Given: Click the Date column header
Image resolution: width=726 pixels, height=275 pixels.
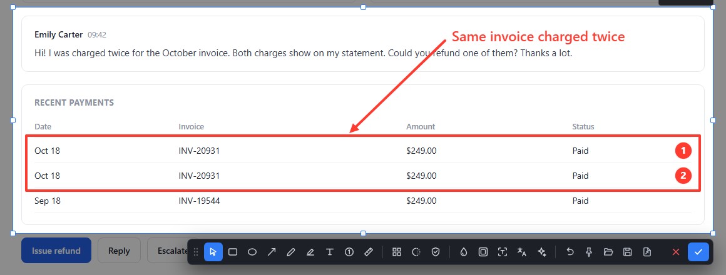Looking at the screenshot, I should (43, 126).
